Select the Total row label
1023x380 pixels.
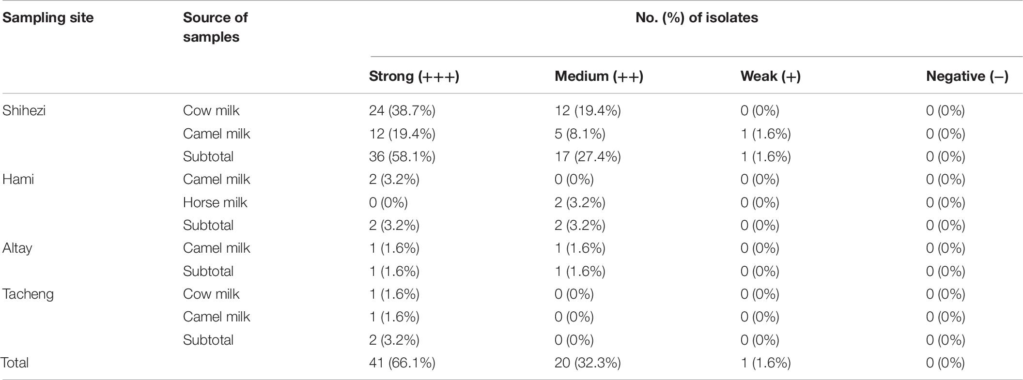tap(15, 363)
